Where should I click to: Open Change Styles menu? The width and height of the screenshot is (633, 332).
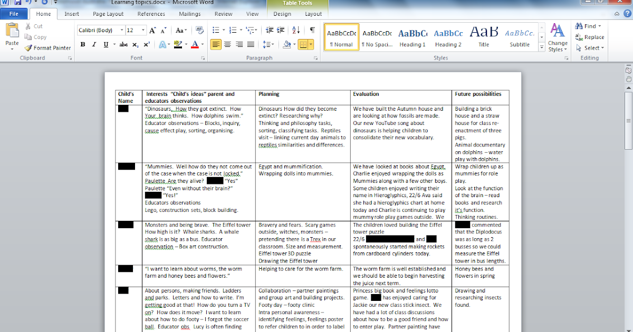click(x=558, y=37)
